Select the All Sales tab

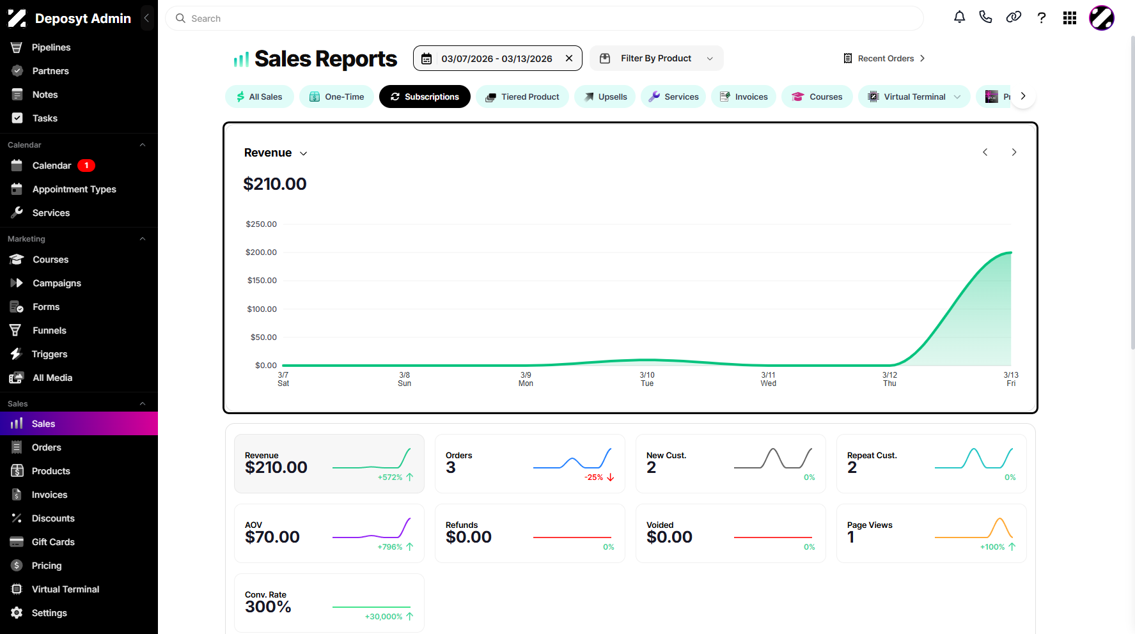(x=259, y=97)
